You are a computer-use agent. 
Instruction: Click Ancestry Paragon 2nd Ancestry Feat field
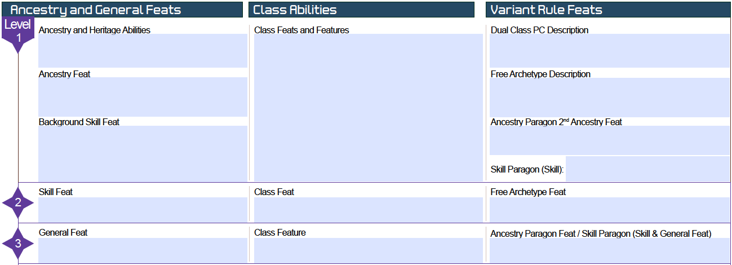610,140
